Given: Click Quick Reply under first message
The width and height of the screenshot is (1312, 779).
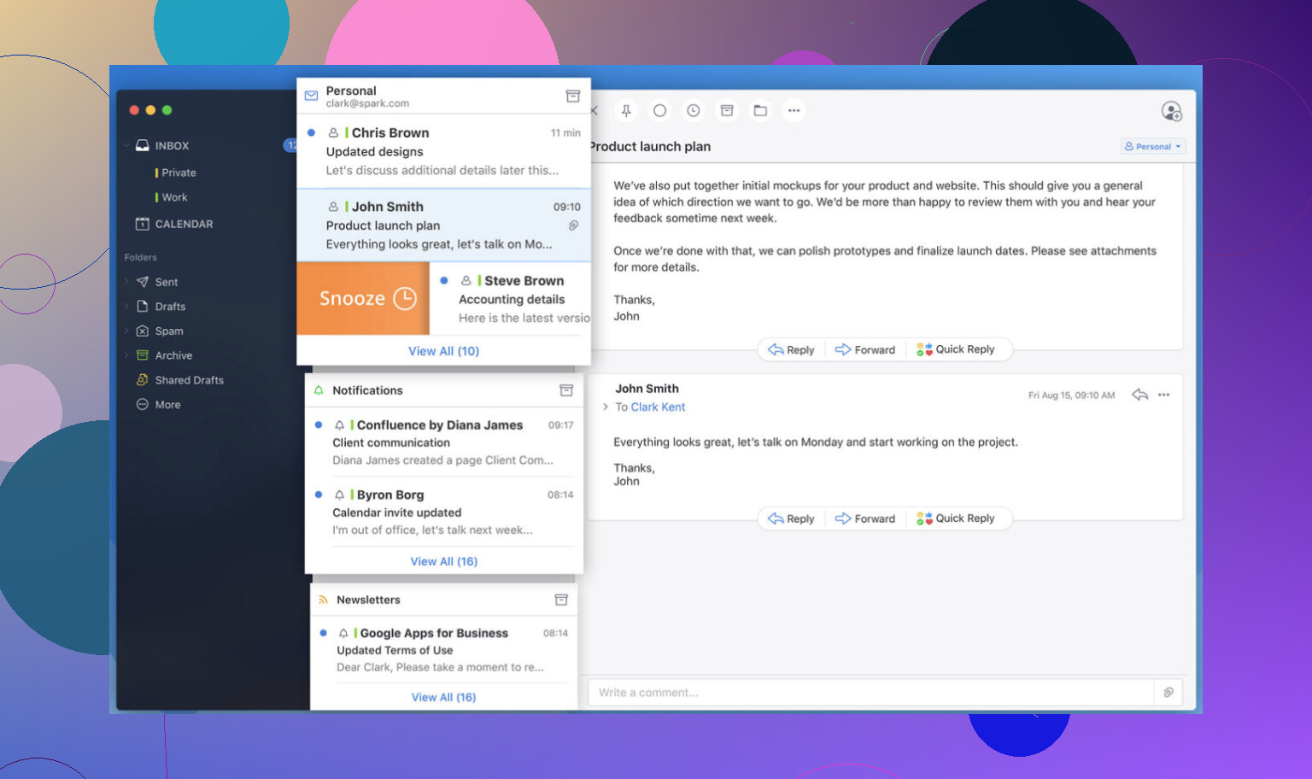Looking at the screenshot, I should (956, 349).
